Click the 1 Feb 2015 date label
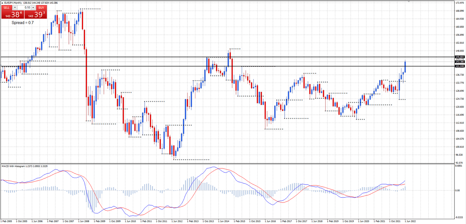Screen dimensions: 466x224 pos(239,221)
